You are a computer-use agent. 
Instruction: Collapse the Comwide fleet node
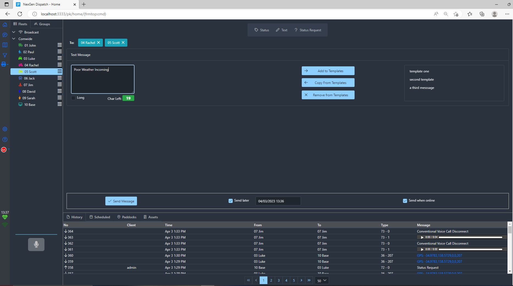[x=14, y=39]
